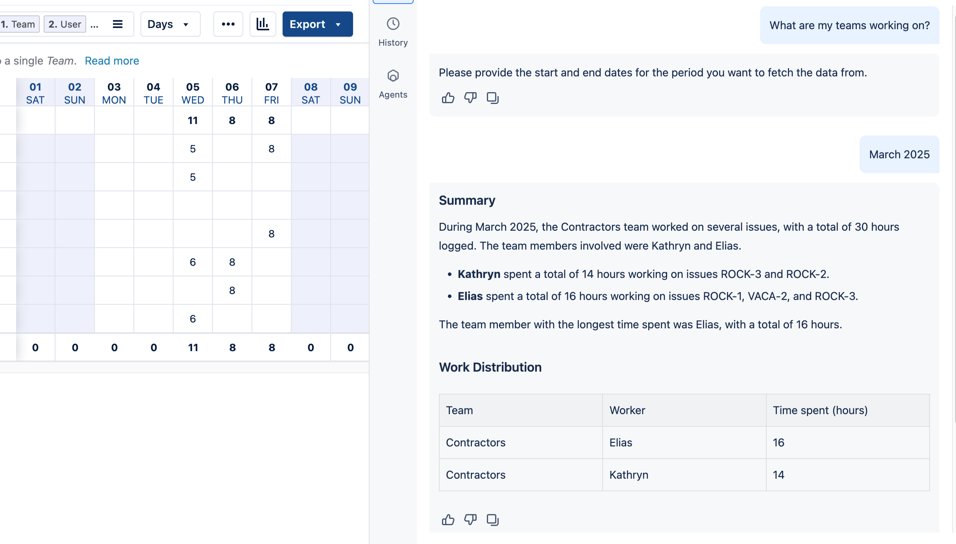Expand the additional grouping ellipsis
Screen dimensions: 956x544
tap(94, 25)
